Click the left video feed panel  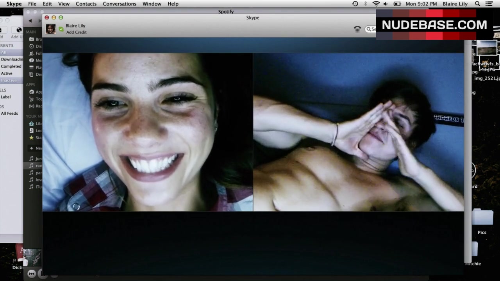147,132
